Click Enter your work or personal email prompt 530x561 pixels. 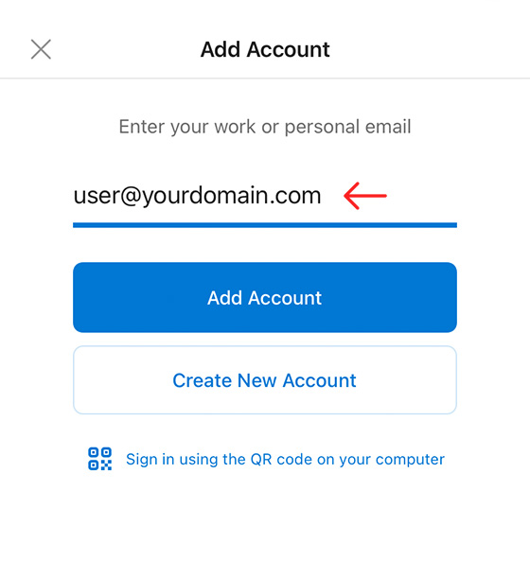pos(265,127)
